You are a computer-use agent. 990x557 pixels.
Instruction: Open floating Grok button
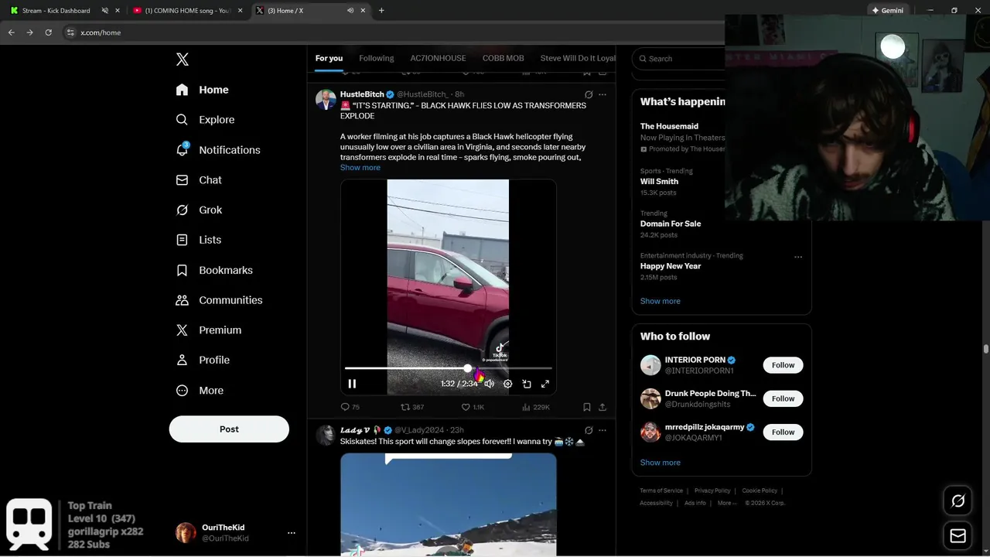pyautogui.click(x=958, y=501)
